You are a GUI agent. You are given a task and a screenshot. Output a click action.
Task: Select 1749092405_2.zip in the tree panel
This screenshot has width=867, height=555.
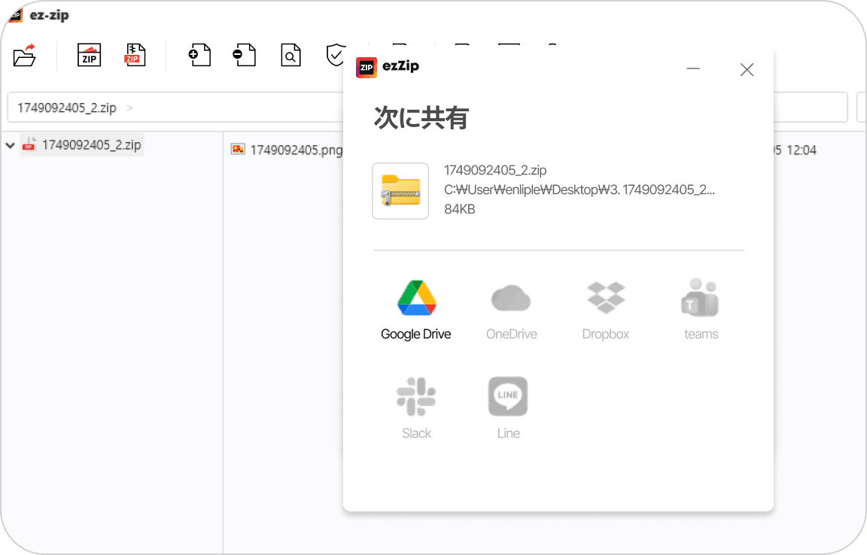[82, 145]
